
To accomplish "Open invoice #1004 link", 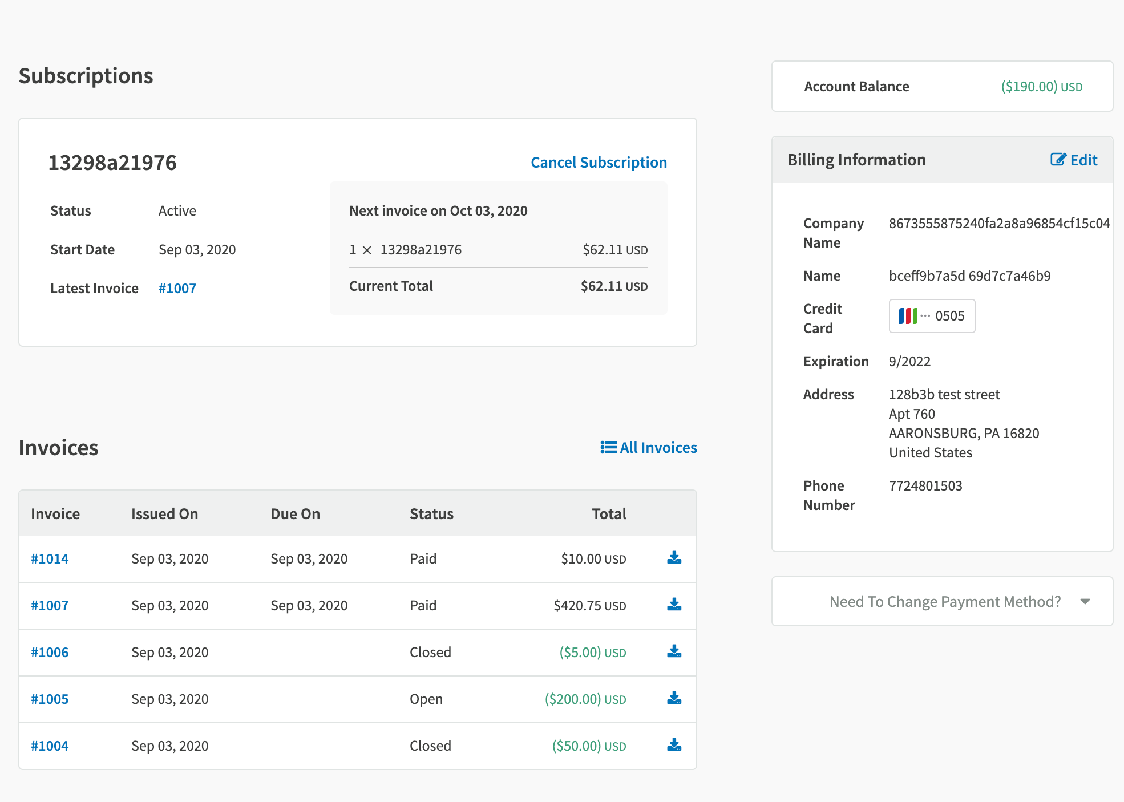I will click(50, 746).
